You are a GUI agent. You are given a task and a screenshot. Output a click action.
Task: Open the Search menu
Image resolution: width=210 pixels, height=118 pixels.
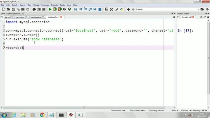coord(14,5)
